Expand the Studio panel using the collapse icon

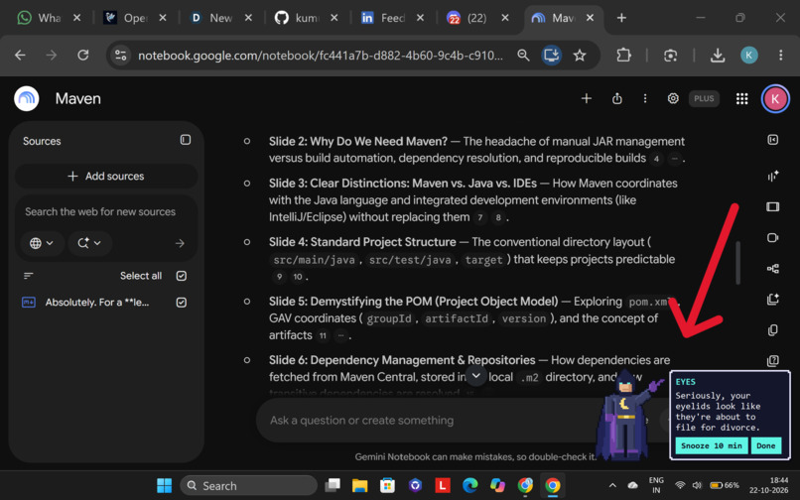(772, 140)
